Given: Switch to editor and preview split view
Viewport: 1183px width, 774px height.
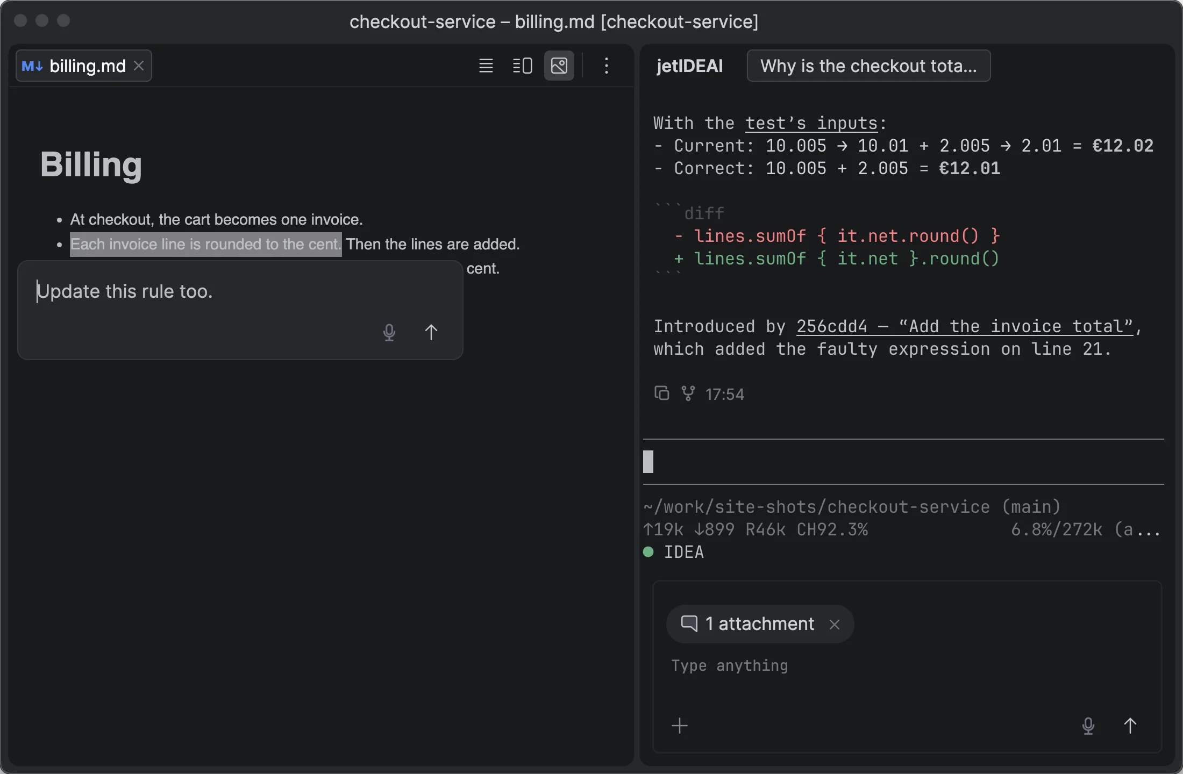Looking at the screenshot, I should point(522,66).
